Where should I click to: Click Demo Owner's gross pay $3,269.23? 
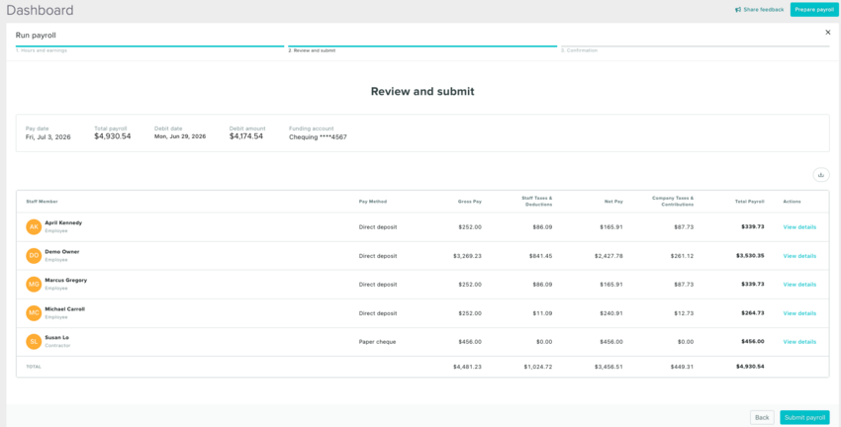pos(467,256)
